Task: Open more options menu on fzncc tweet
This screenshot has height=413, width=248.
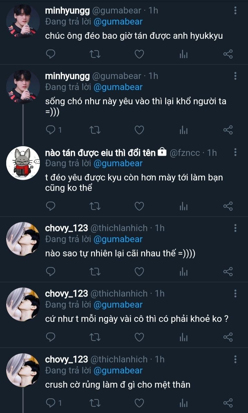Action: coord(235,152)
